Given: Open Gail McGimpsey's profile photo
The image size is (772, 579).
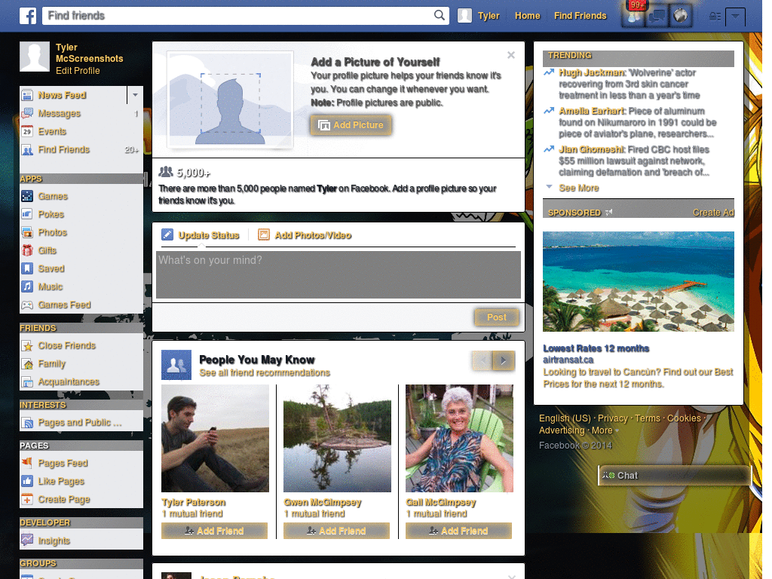Looking at the screenshot, I should pyautogui.click(x=459, y=438).
